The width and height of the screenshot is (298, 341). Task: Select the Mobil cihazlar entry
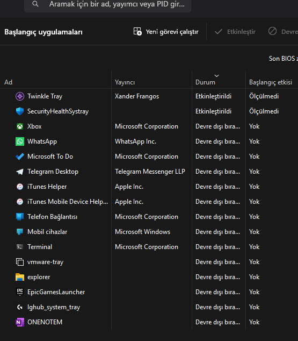47,232
